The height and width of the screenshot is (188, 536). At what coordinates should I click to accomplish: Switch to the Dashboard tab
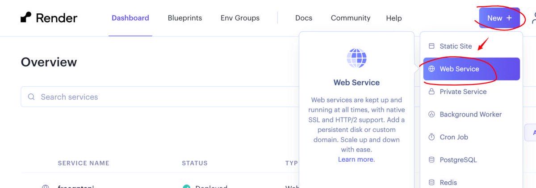pos(130,18)
